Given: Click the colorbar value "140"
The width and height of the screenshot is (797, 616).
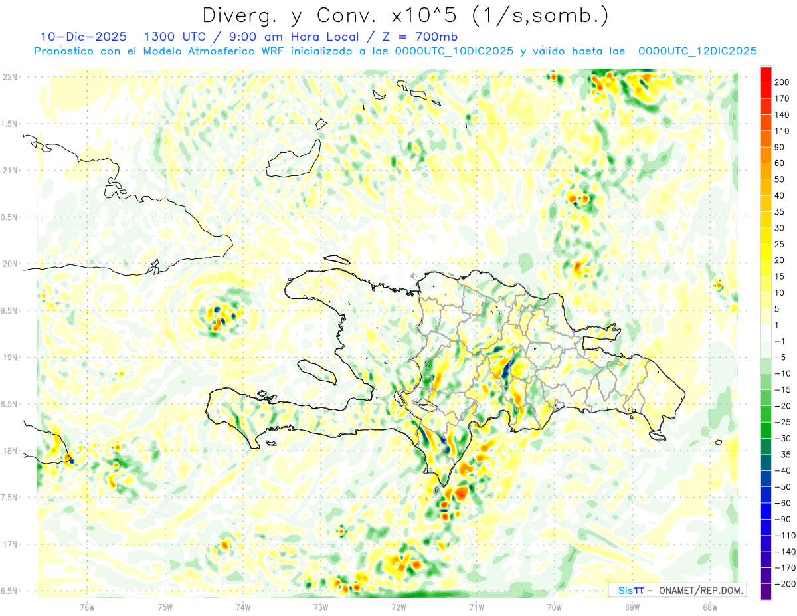Looking at the screenshot, I should 783,115.
